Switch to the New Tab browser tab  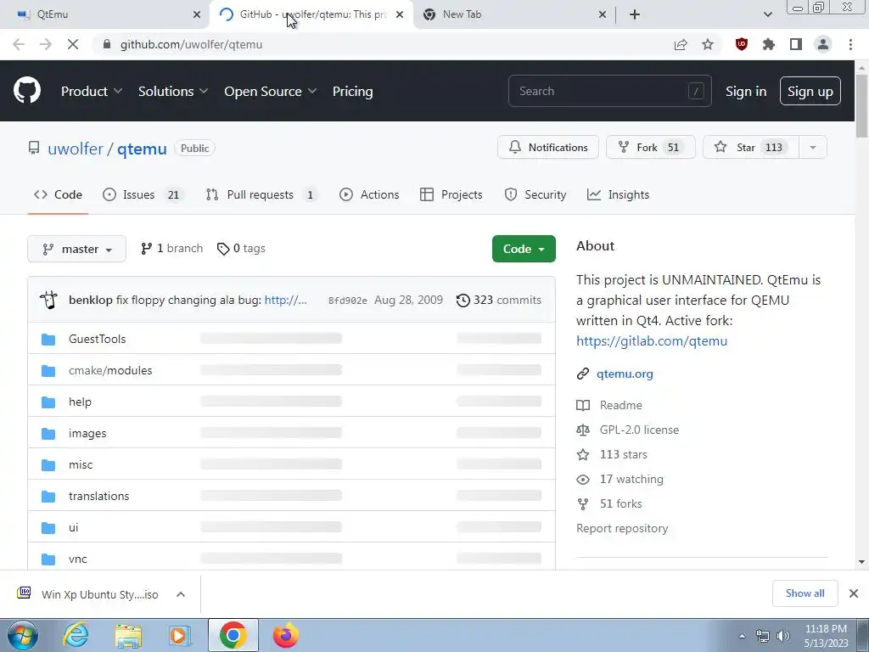515,14
